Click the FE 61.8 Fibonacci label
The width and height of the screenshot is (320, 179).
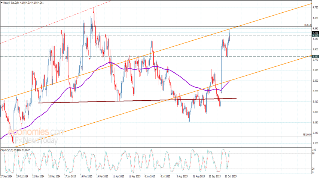click(x=307, y=25)
